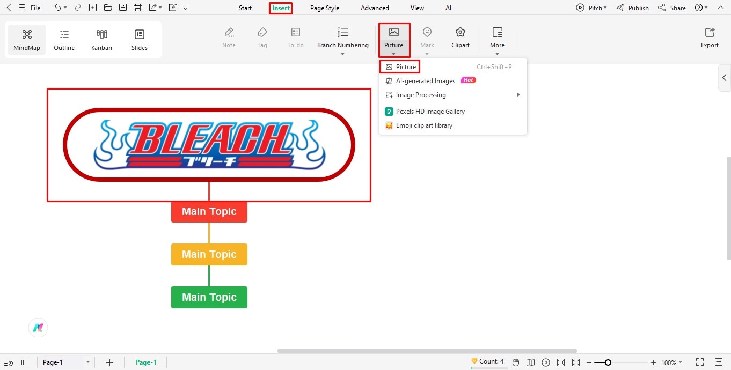Click the import icon in the quick-access bar

172,8
